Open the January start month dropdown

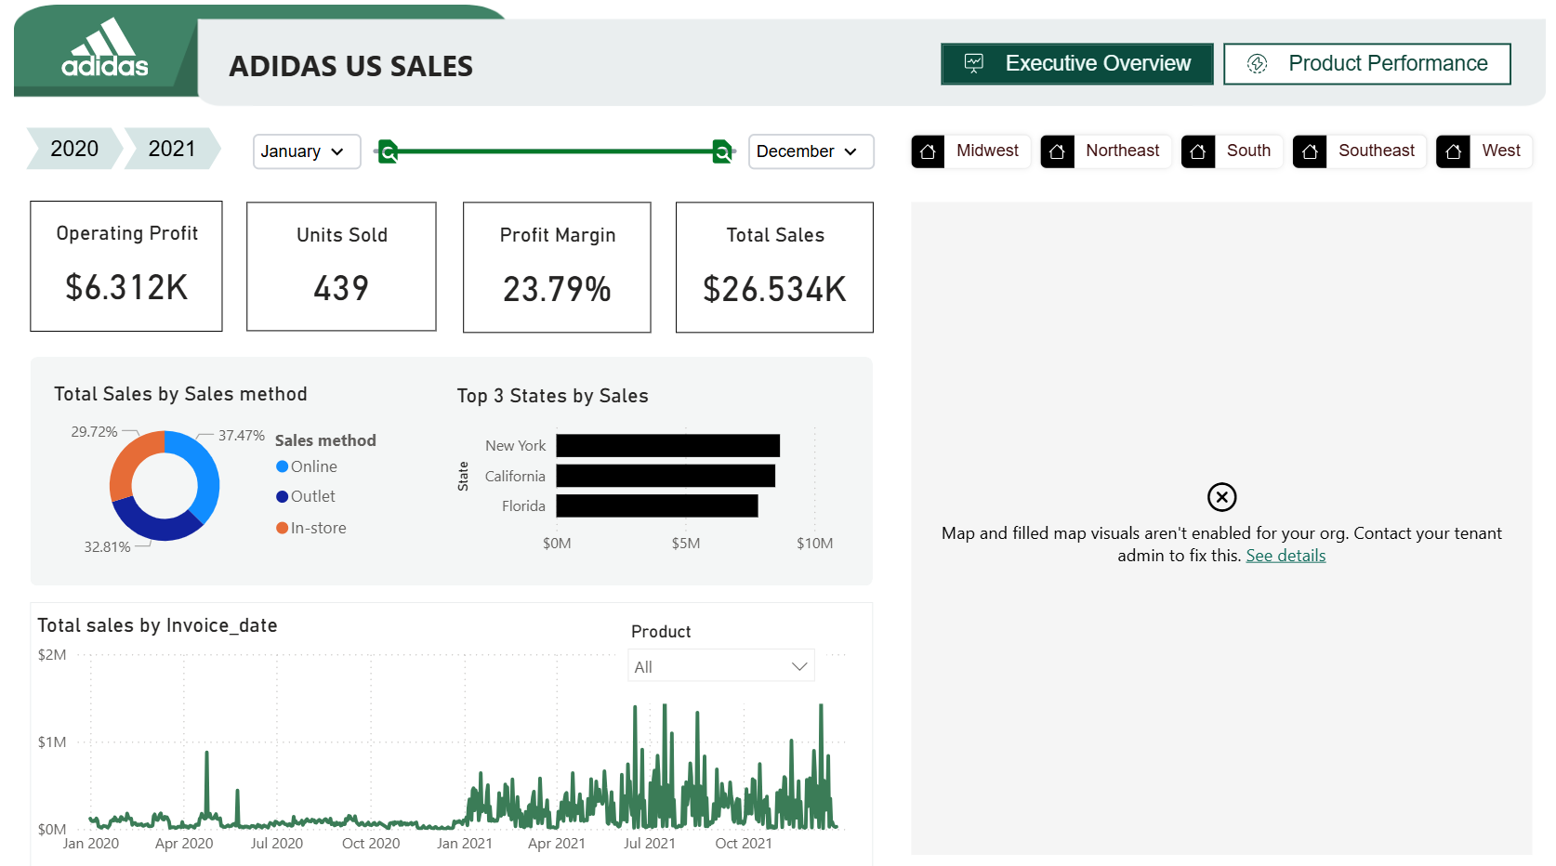point(307,151)
